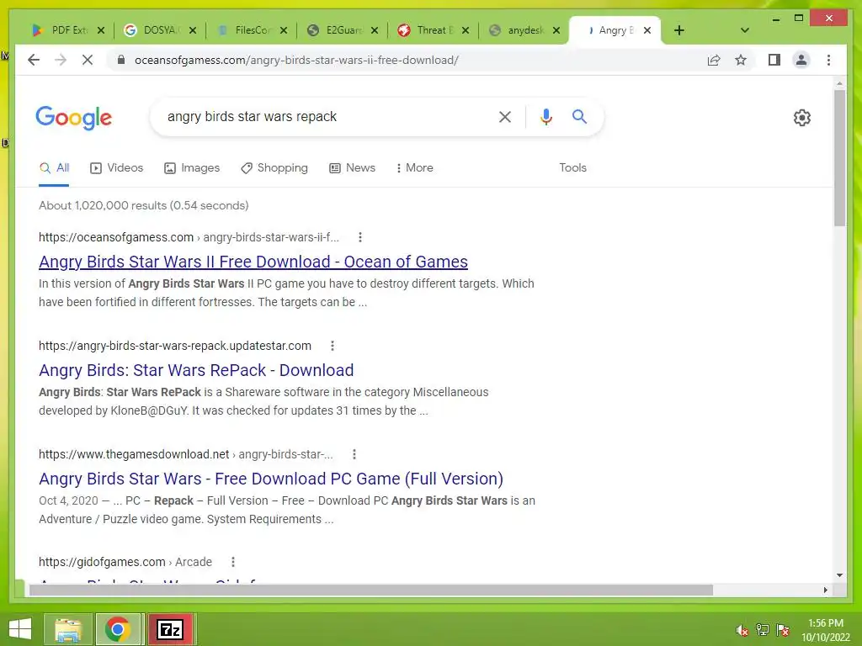Click the forward navigation arrow
The width and height of the screenshot is (862, 646).
61,60
